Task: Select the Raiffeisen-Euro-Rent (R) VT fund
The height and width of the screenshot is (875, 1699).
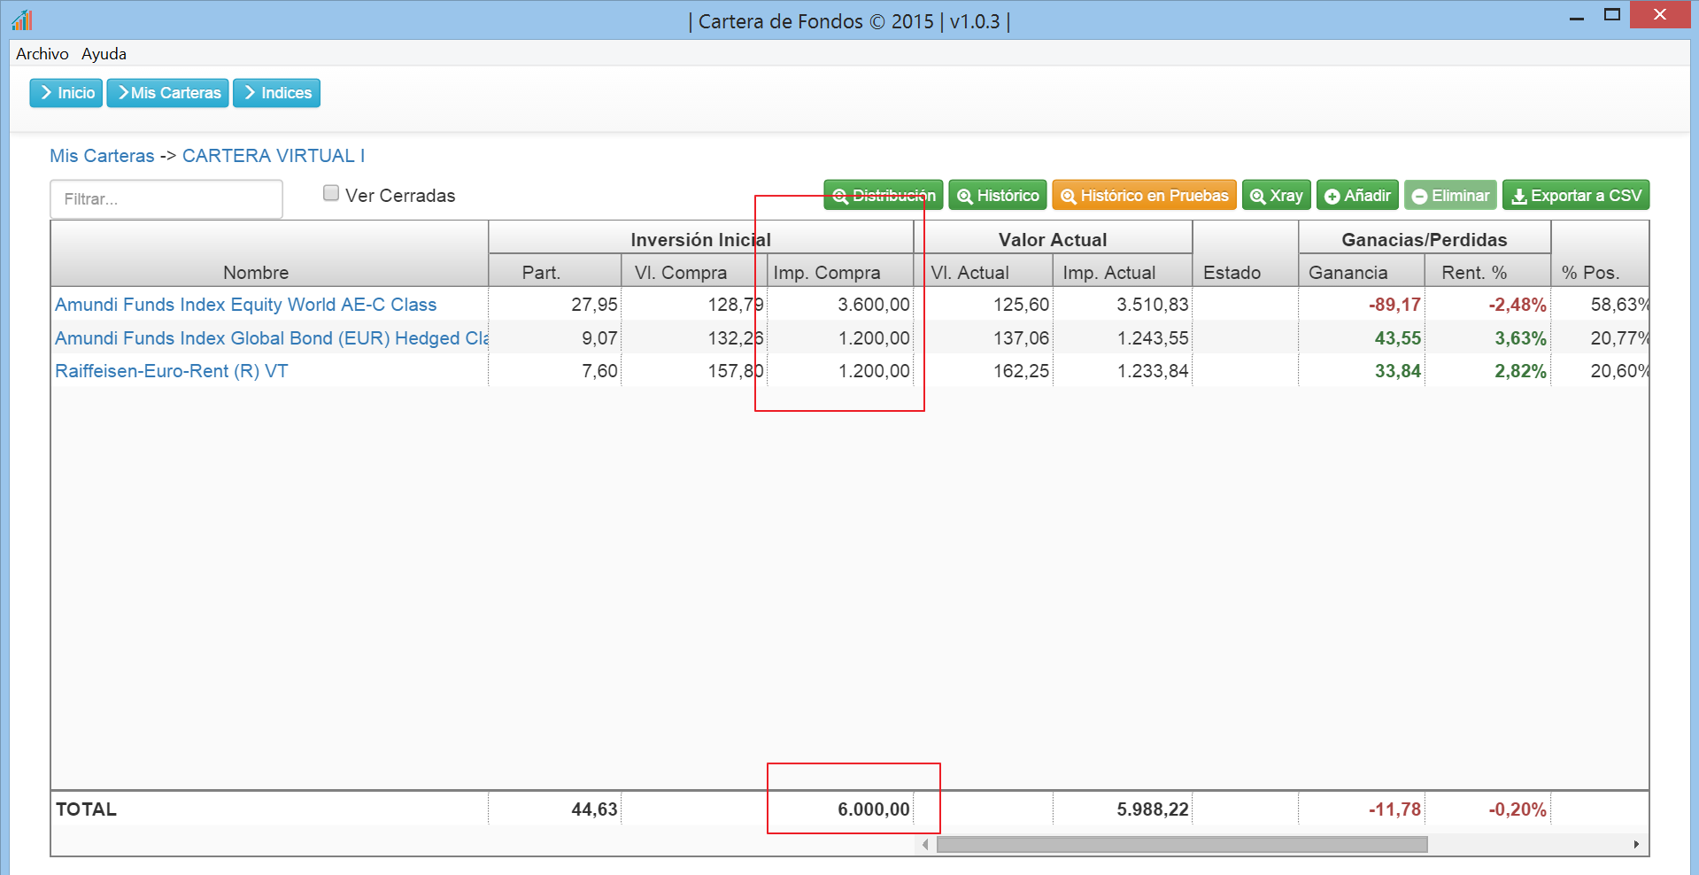Action: pyautogui.click(x=171, y=371)
